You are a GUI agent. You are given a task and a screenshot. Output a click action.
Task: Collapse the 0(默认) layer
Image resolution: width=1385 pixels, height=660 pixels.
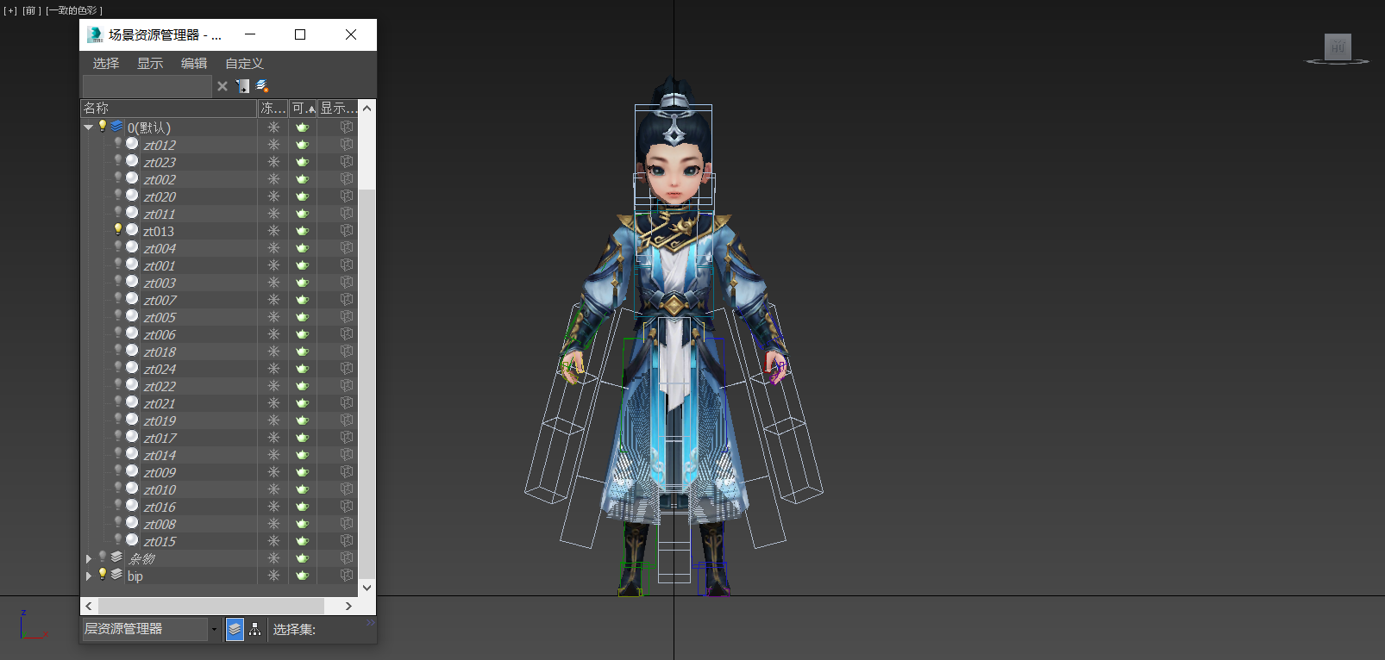pos(88,128)
